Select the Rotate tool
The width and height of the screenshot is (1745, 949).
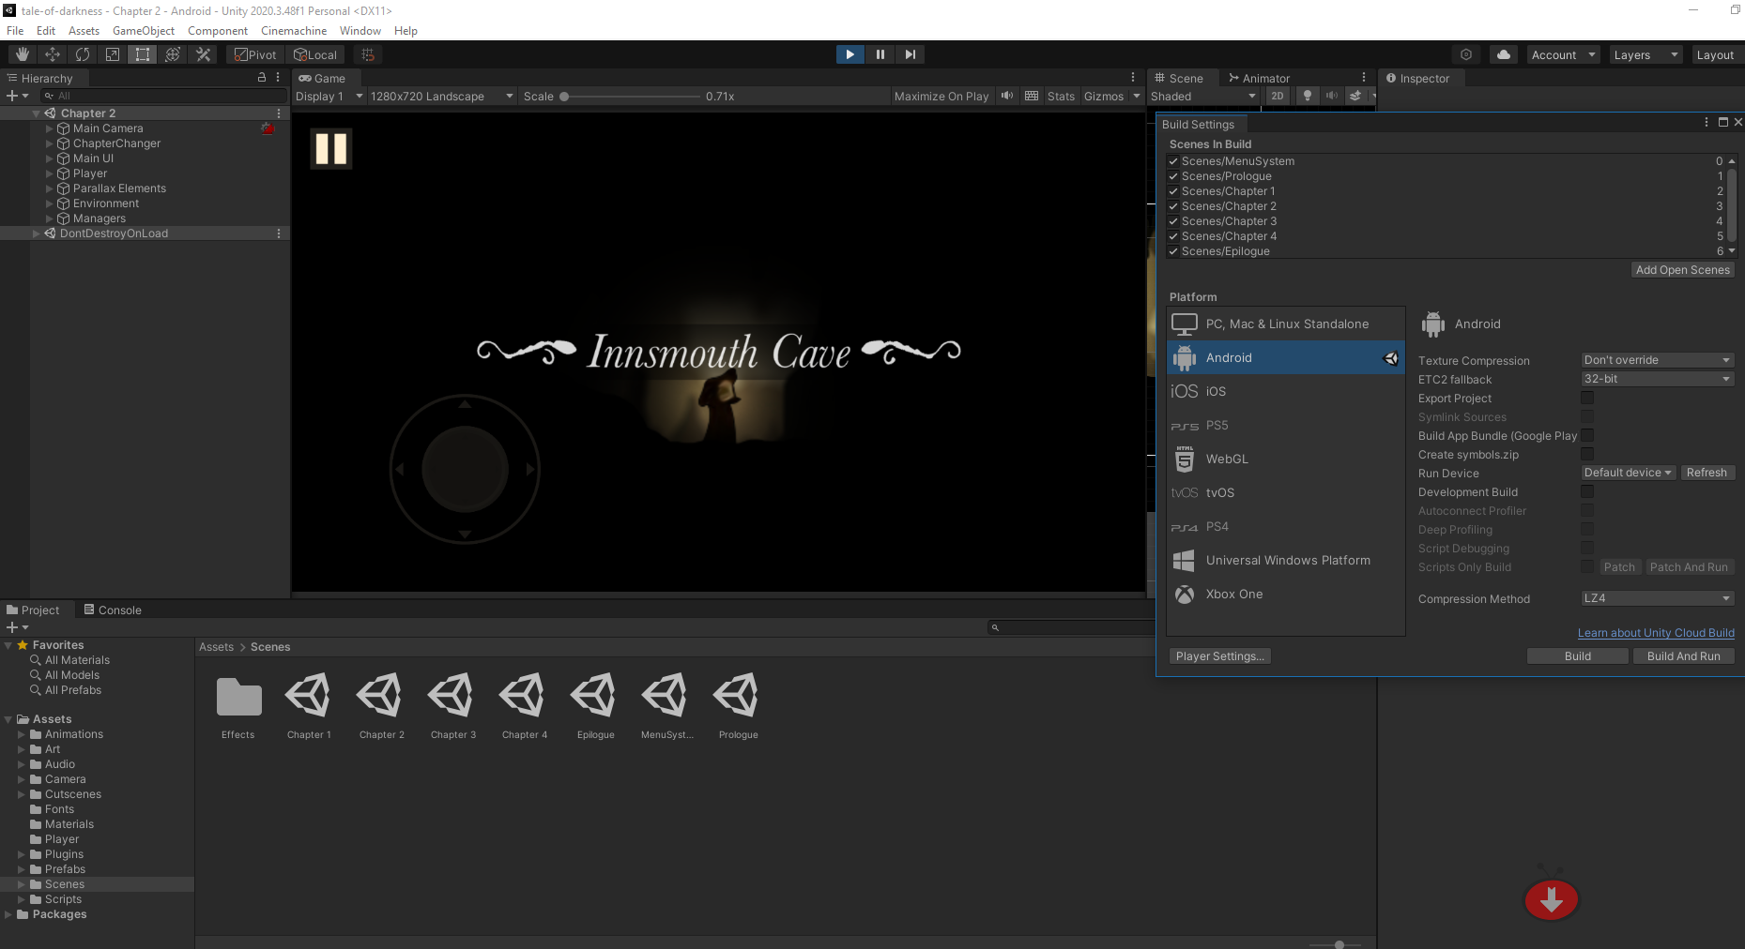(x=83, y=54)
